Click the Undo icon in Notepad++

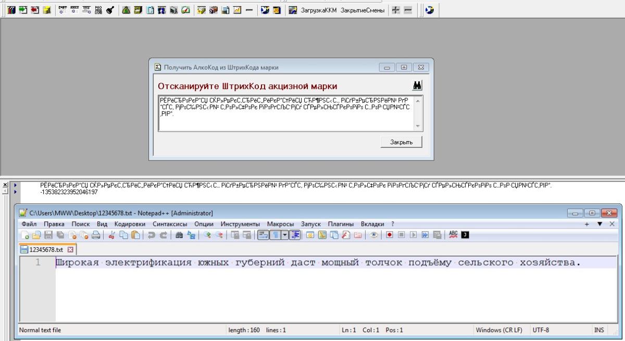coord(149,235)
